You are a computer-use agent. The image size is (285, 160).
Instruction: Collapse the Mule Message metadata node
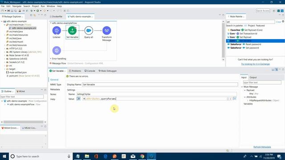242,87
